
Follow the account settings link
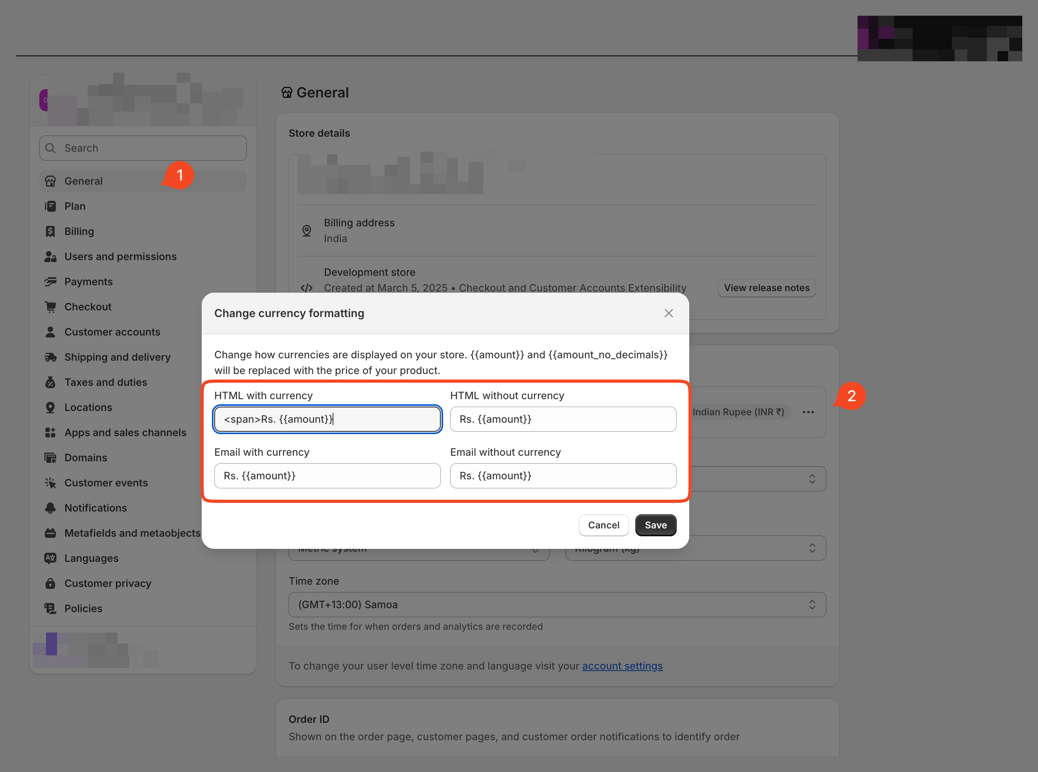tap(622, 666)
